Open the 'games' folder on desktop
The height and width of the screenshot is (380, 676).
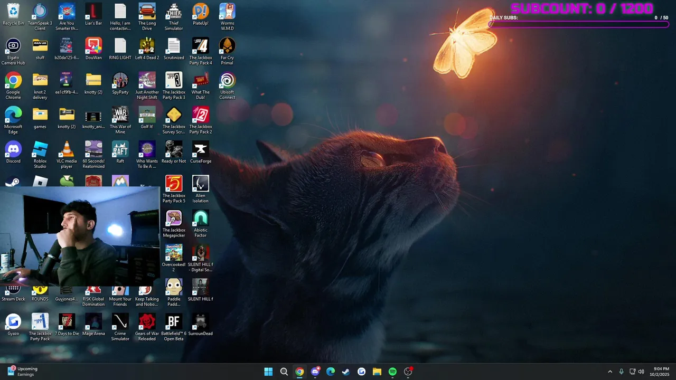(40, 118)
